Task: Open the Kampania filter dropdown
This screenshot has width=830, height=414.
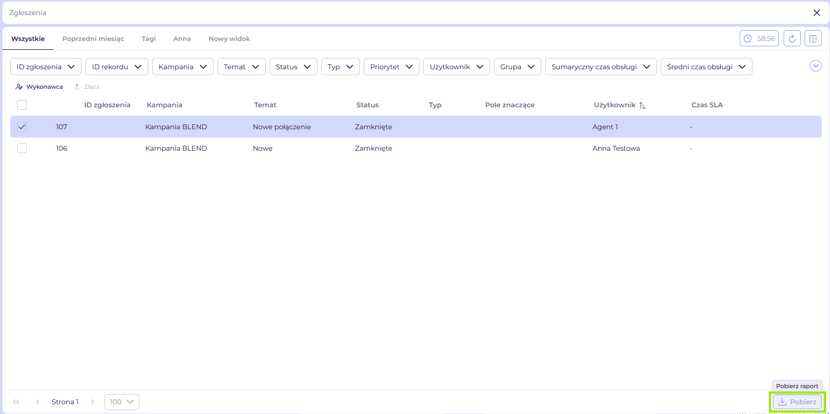Action: coord(183,67)
